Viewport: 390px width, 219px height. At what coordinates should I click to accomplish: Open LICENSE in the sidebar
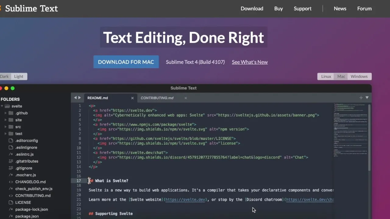23,203
